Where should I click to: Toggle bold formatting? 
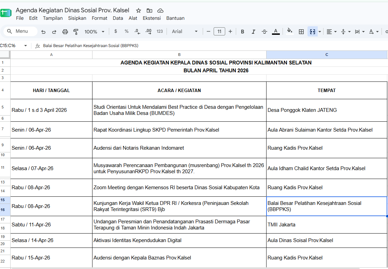coord(243,32)
